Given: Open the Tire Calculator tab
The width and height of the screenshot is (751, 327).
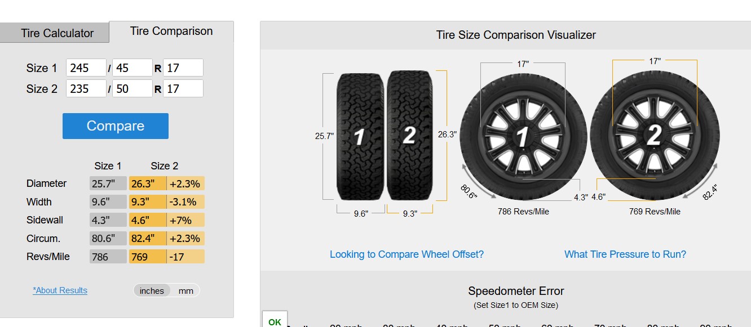Looking at the screenshot, I should click(x=57, y=33).
